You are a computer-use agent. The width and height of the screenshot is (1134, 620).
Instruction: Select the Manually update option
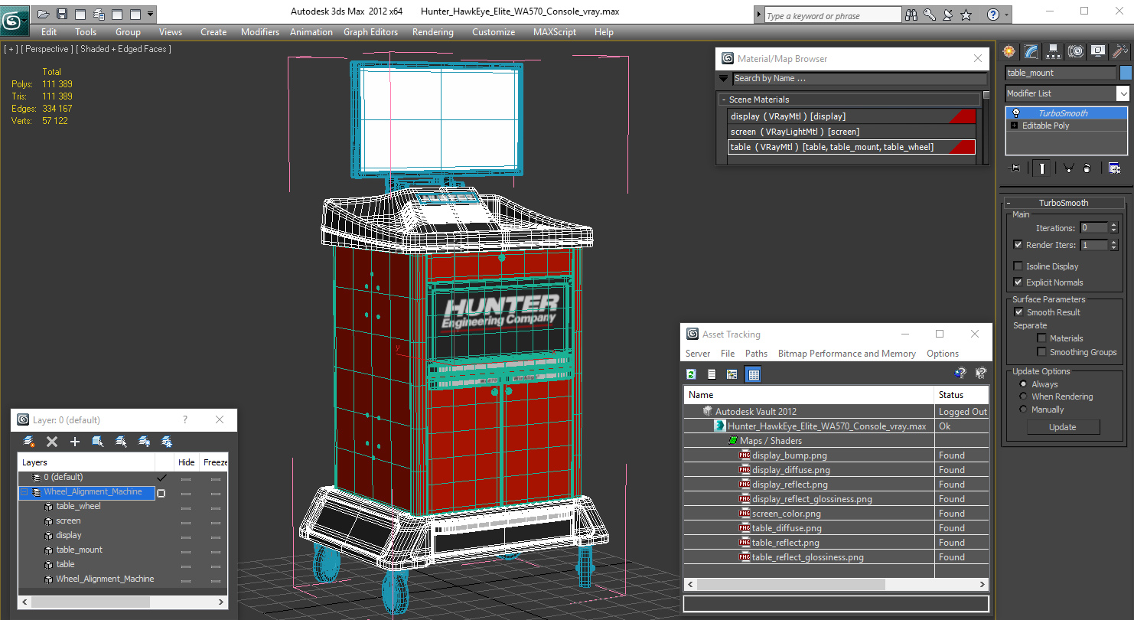1023,410
